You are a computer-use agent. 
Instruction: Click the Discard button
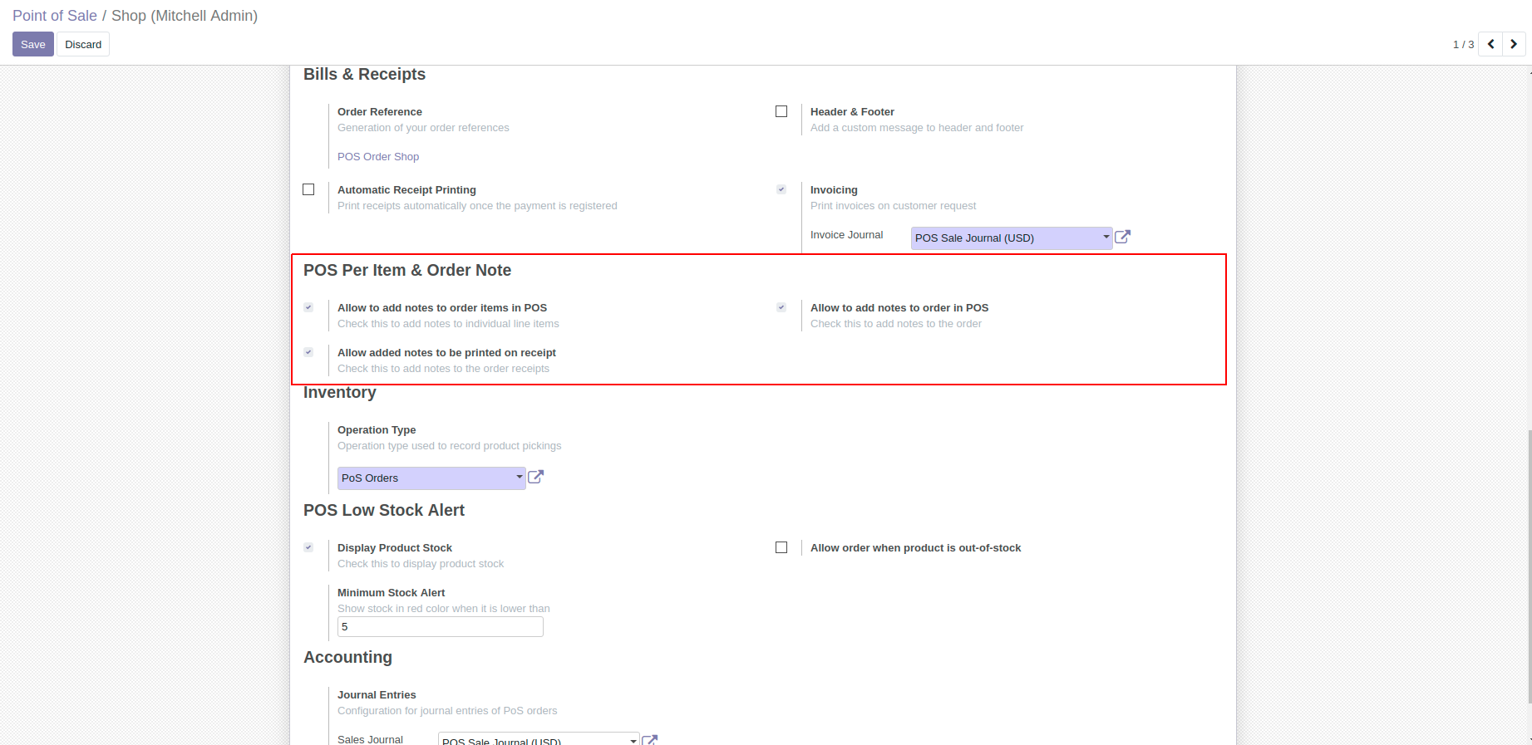(x=83, y=44)
